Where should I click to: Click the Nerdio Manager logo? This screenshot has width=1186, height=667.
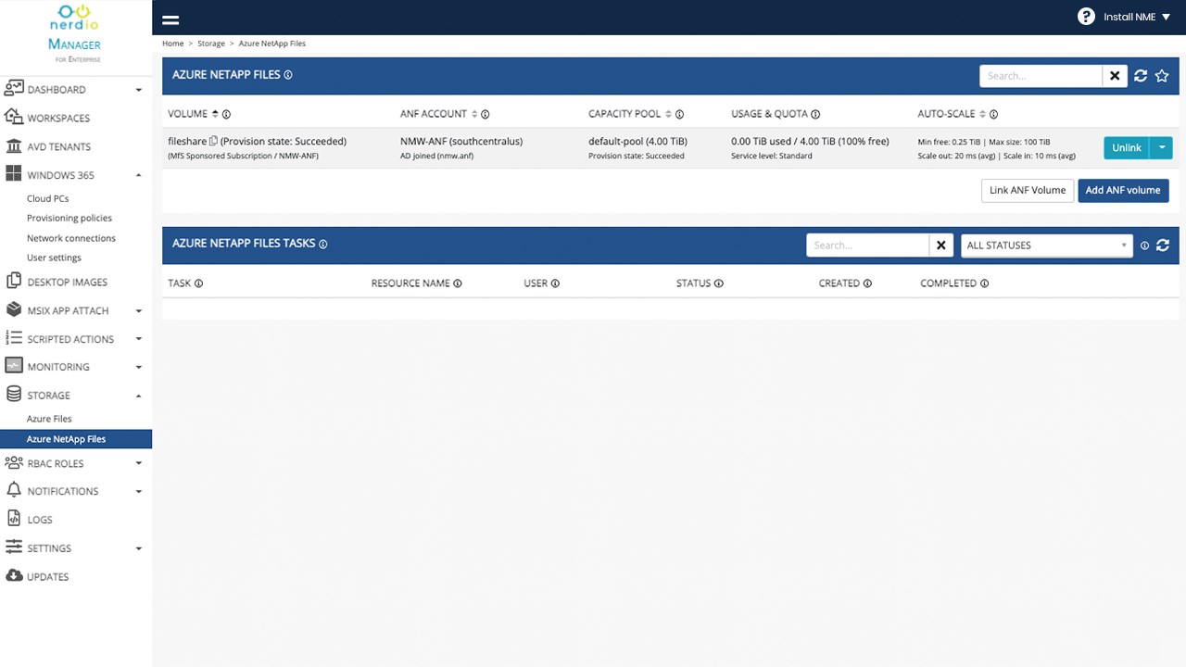pos(75,32)
